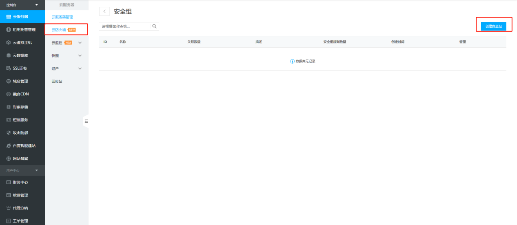The image size is (517, 225).
Task: Click the 域名管理 globe icon
Action: (x=9, y=81)
